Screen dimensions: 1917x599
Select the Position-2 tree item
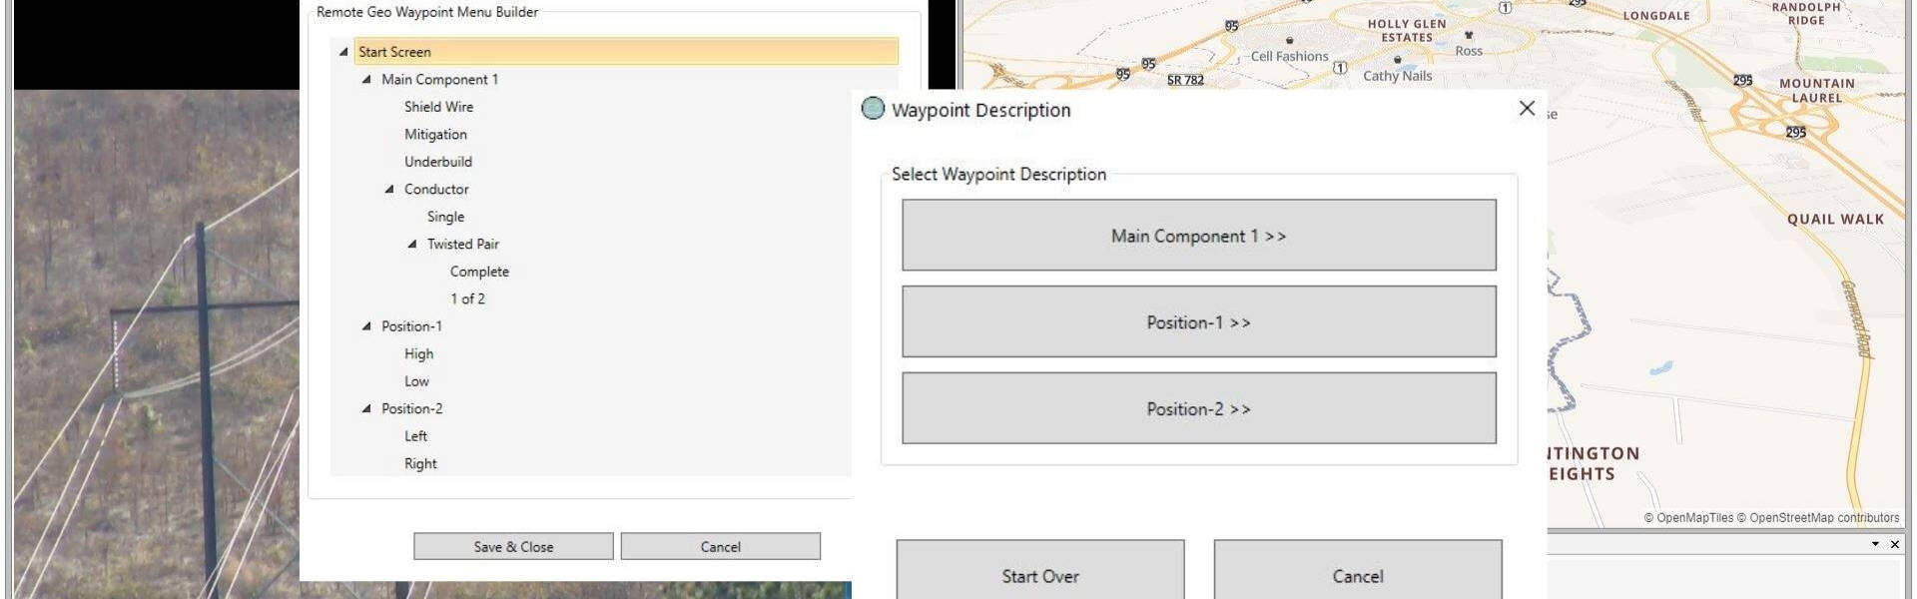click(411, 408)
